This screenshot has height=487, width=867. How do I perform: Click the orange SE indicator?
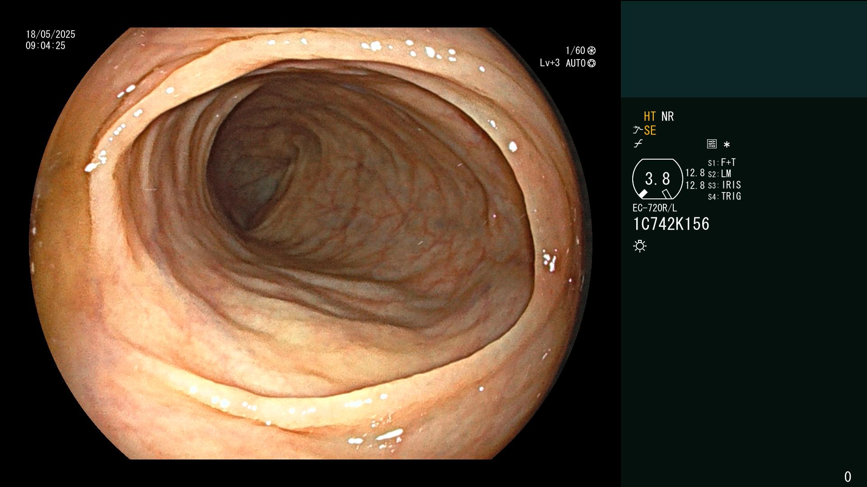[650, 130]
